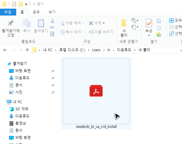The height and width of the screenshot is (144, 182).
Task: Click the paste shortcut icon
Action: click(52, 34)
